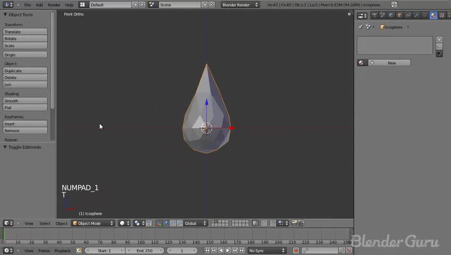Open the World properties tab icon
451x255 pixels.
point(391,15)
